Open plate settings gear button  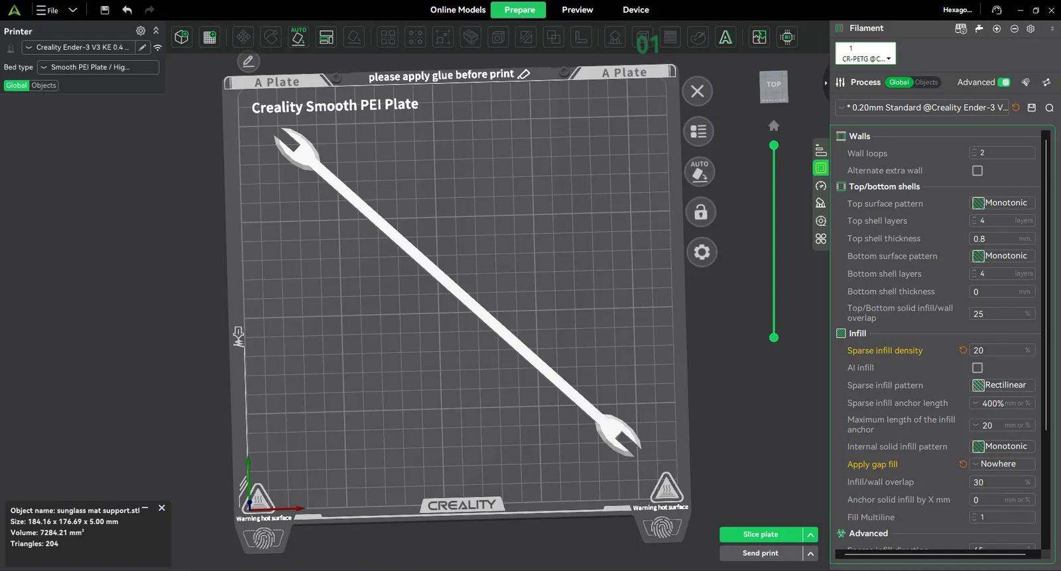pyautogui.click(x=702, y=252)
